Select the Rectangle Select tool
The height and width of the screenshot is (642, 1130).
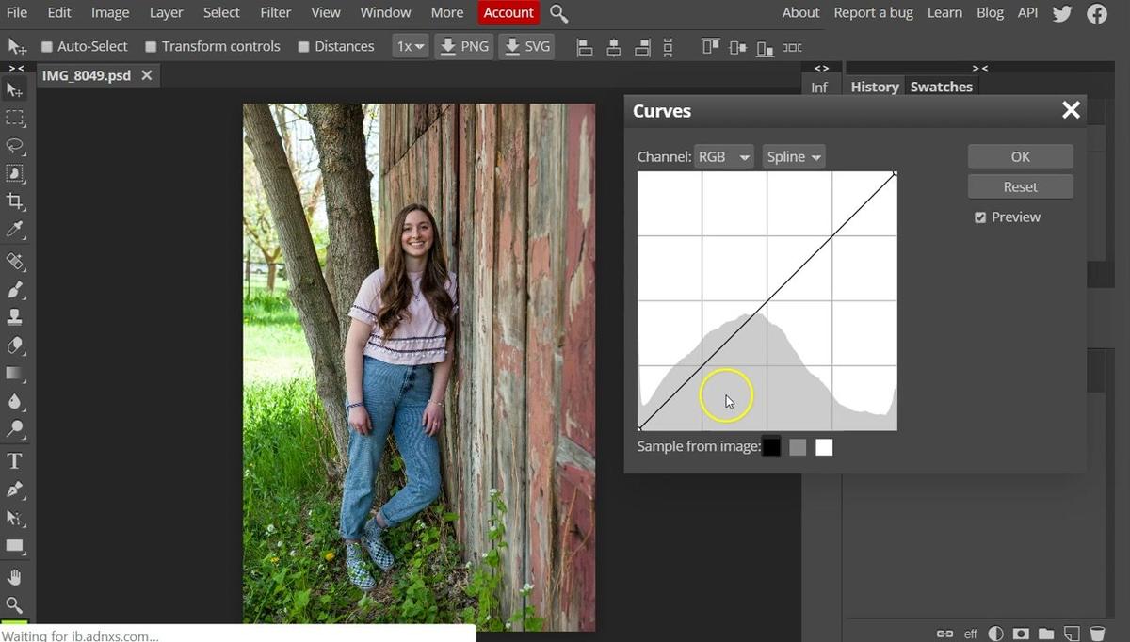pyautogui.click(x=15, y=119)
